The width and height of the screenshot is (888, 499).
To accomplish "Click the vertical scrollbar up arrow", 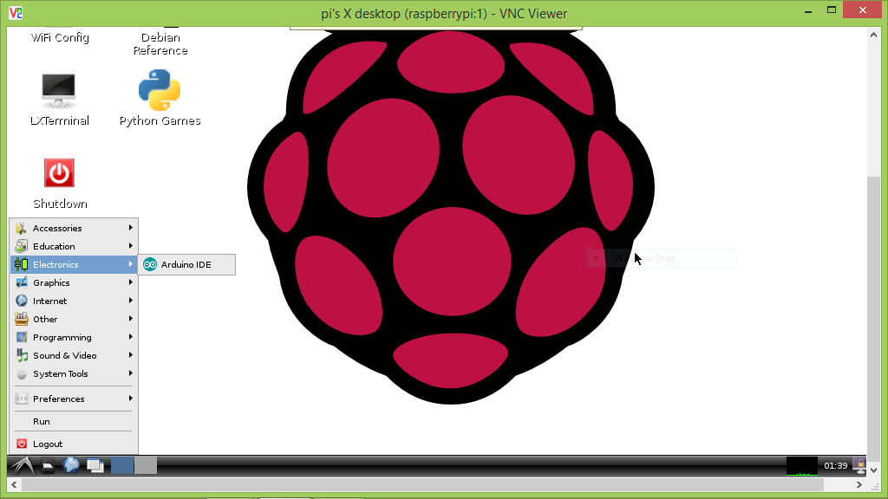I will click(x=873, y=35).
